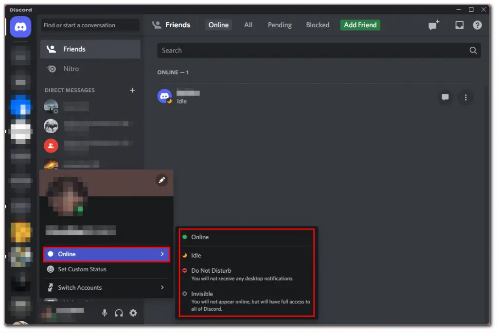Viewport: 498px width, 333px height.
Task: Click the Nitro icon in sidebar
Action: [x=51, y=69]
